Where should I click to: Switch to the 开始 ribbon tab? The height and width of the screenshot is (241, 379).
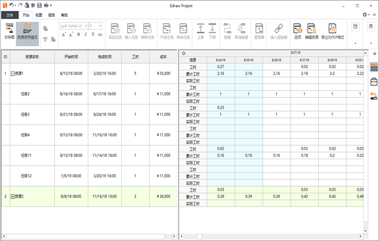pos(25,15)
